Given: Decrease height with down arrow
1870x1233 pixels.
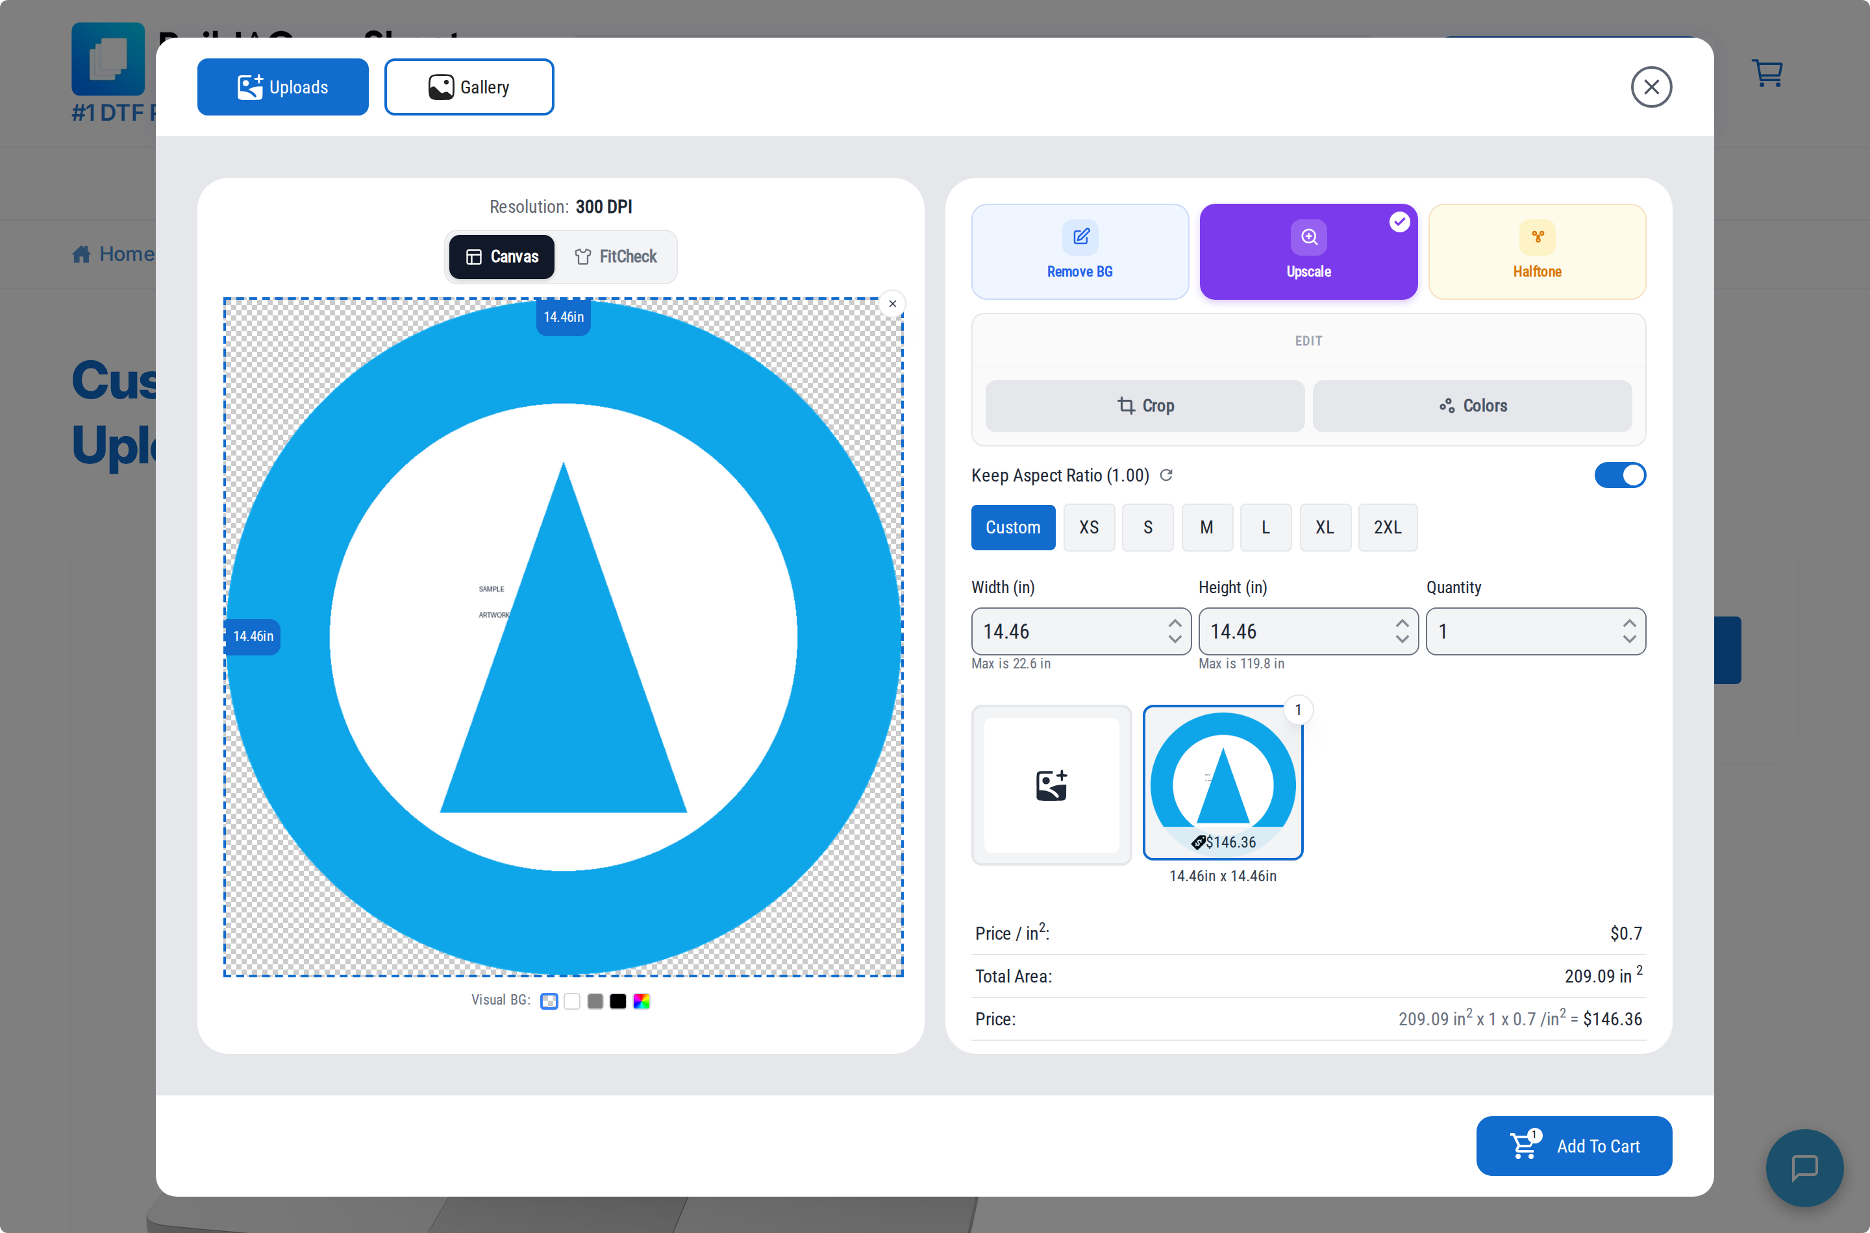Looking at the screenshot, I should click(x=1402, y=639).
